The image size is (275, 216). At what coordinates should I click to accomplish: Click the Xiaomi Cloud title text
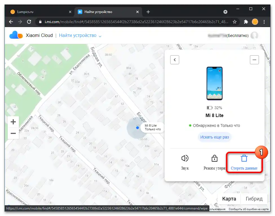pos(39,35)
